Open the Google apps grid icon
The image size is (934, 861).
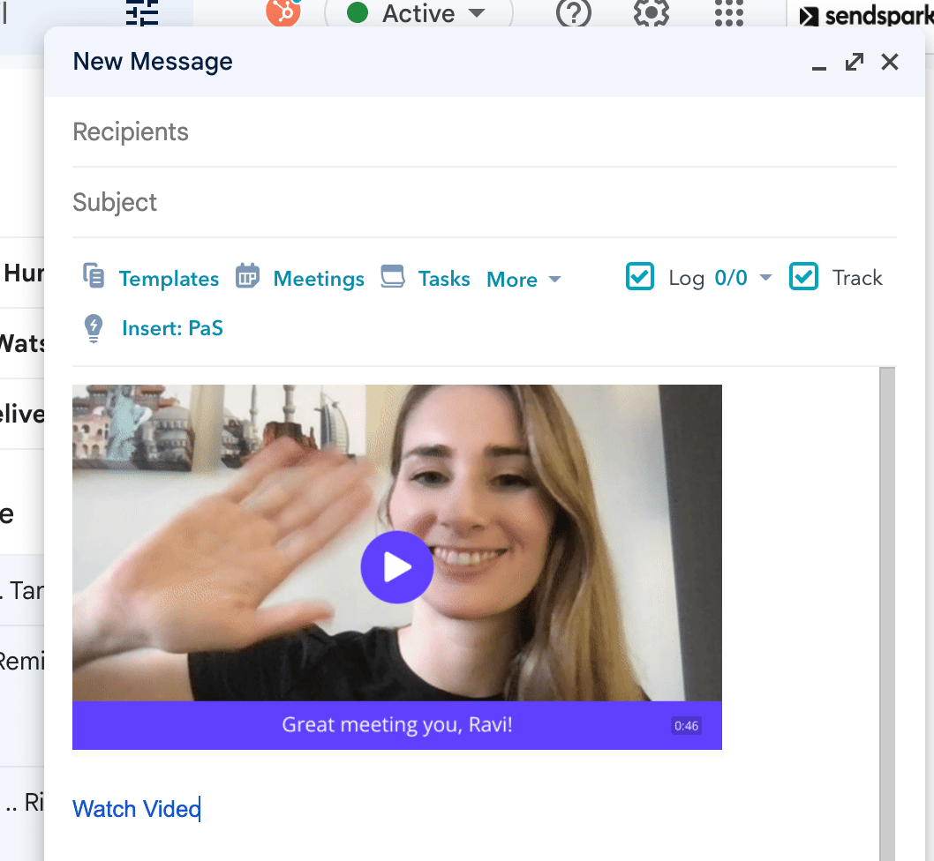(729, 12)
